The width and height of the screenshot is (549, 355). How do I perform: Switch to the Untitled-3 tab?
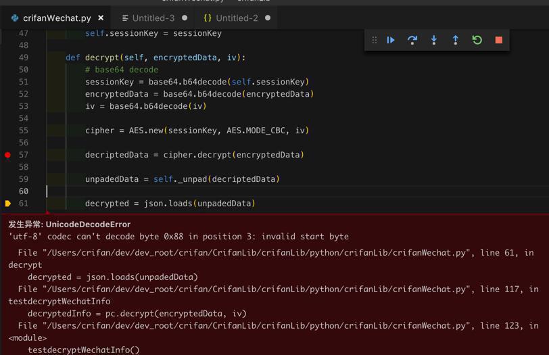(153, 18)
